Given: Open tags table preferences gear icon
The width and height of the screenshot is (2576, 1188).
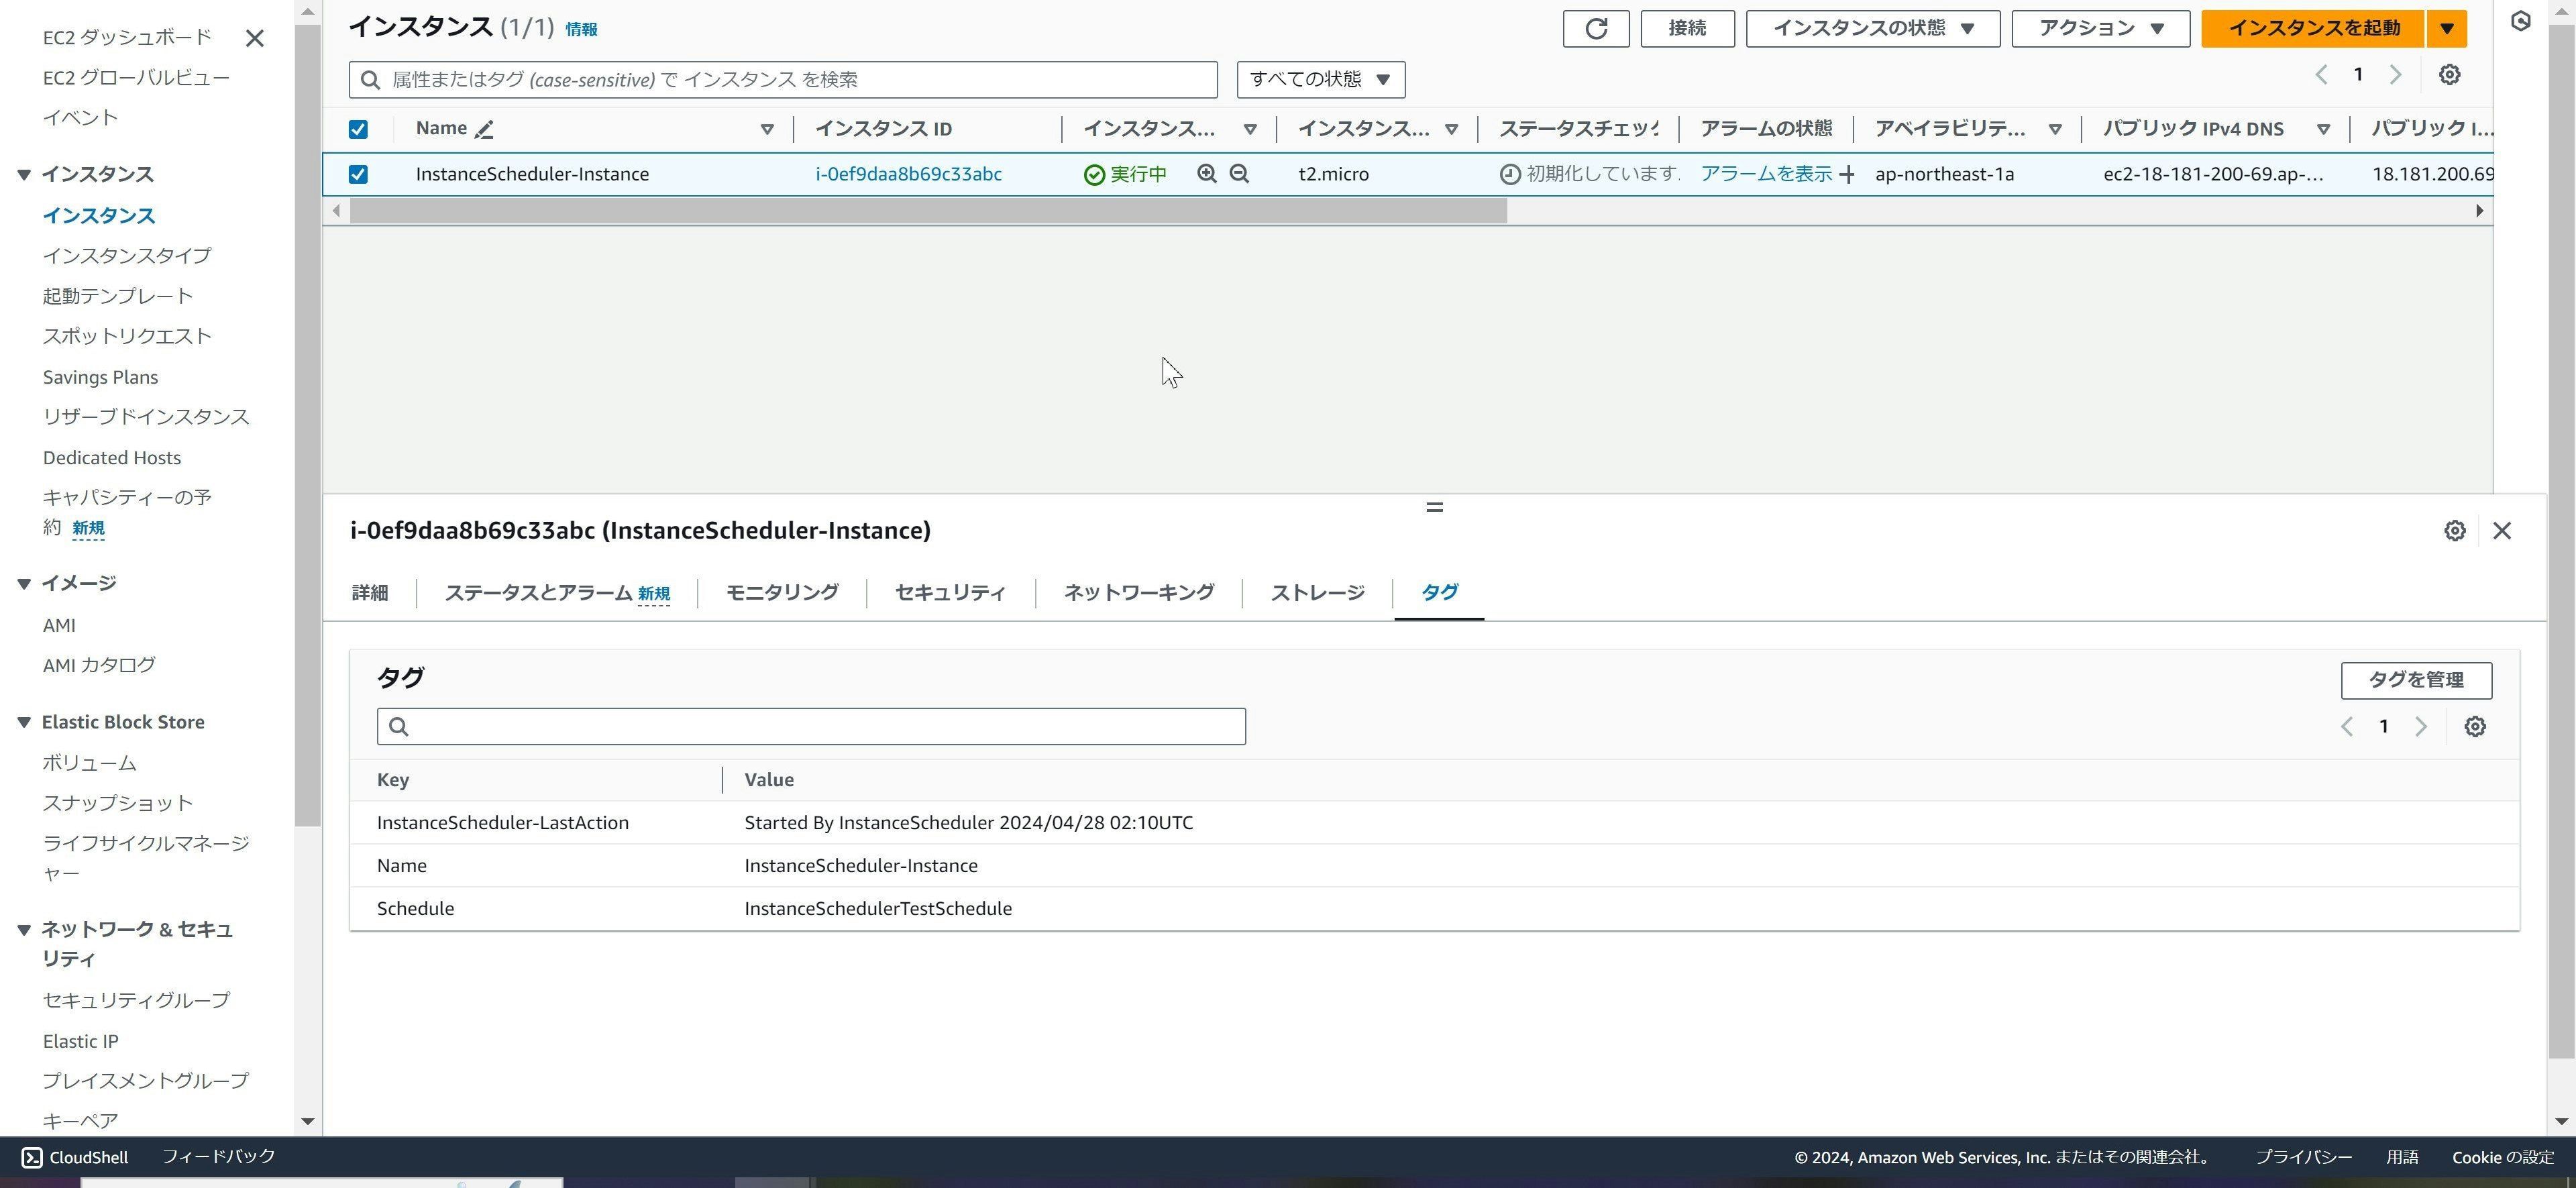Looking at the screenshot, I should pyautogui.click(x=2474, y=727).
